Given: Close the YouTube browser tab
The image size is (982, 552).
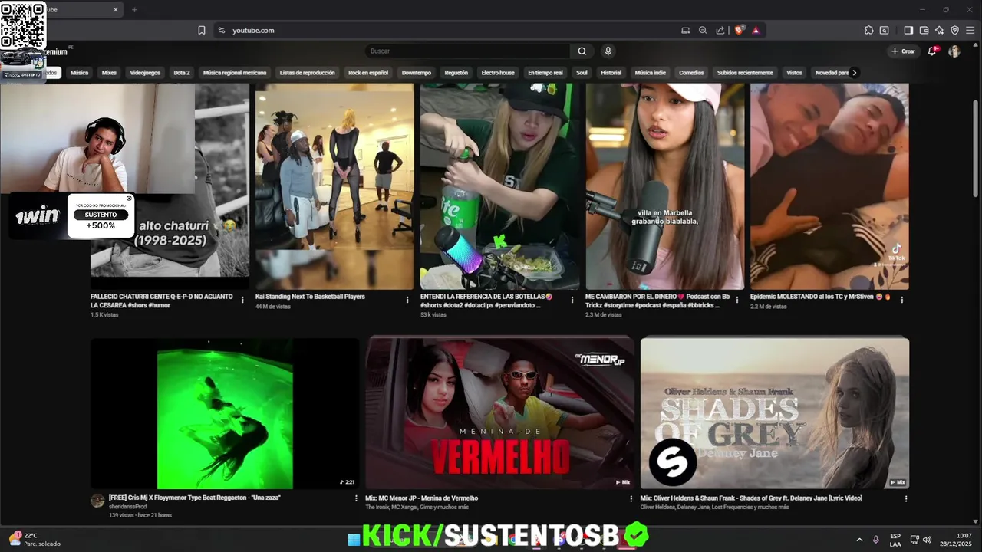Looking at the screenshot, I should (116, 9).
